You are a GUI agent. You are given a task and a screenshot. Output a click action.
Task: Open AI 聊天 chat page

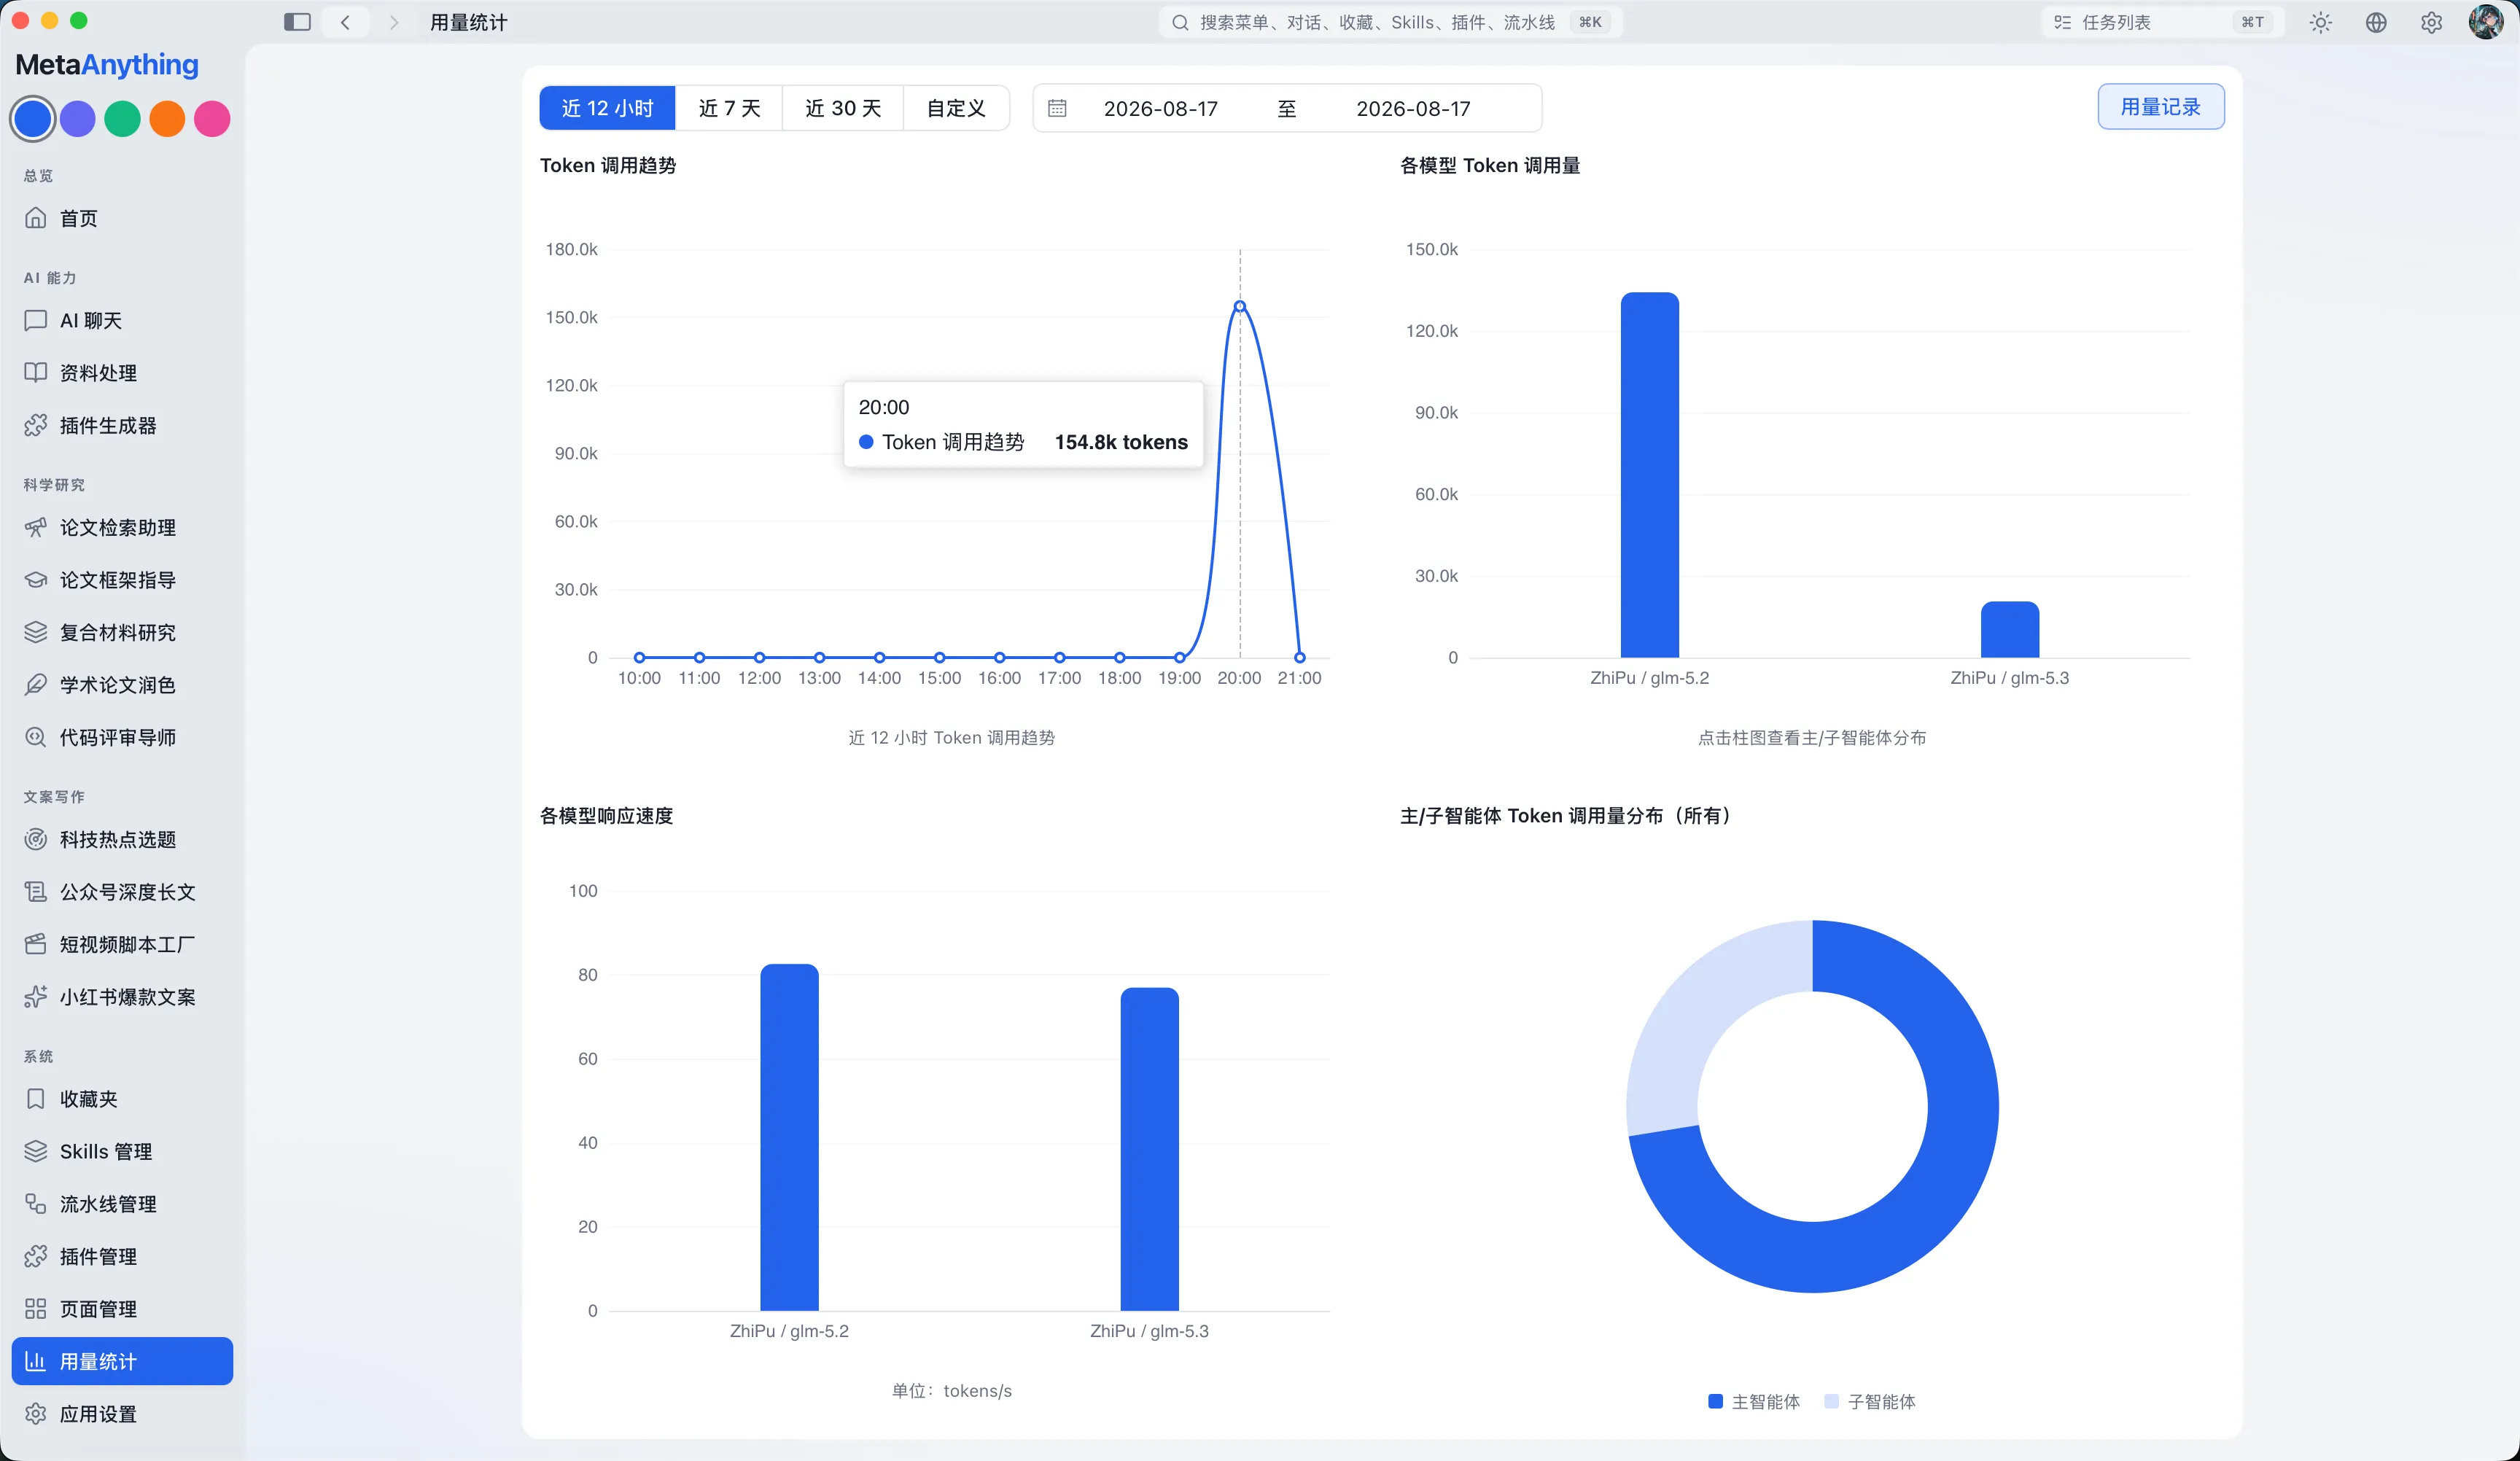(122, 320)
